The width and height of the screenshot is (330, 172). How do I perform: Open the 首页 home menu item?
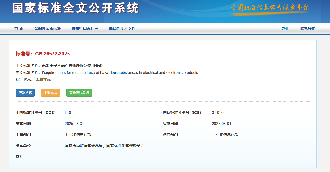(x=19, y=29)
